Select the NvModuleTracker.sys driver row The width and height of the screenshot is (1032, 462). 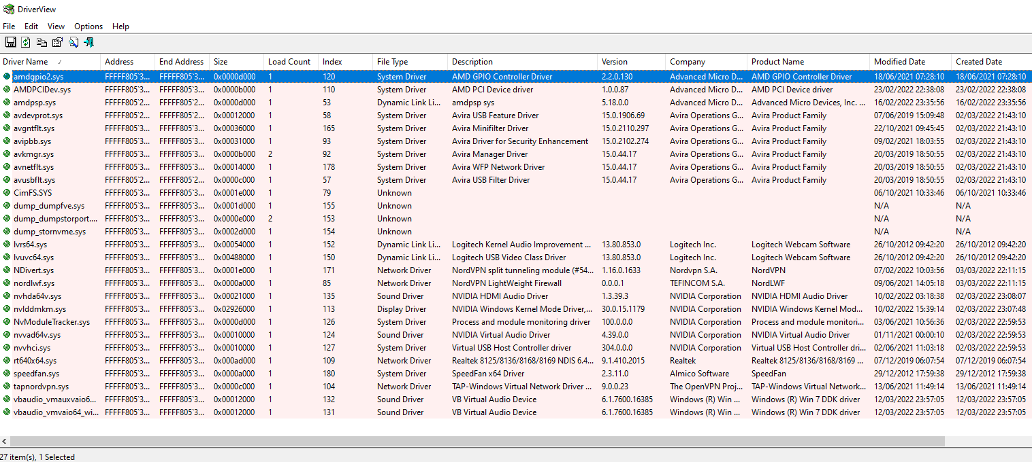(x=516, y=322)
